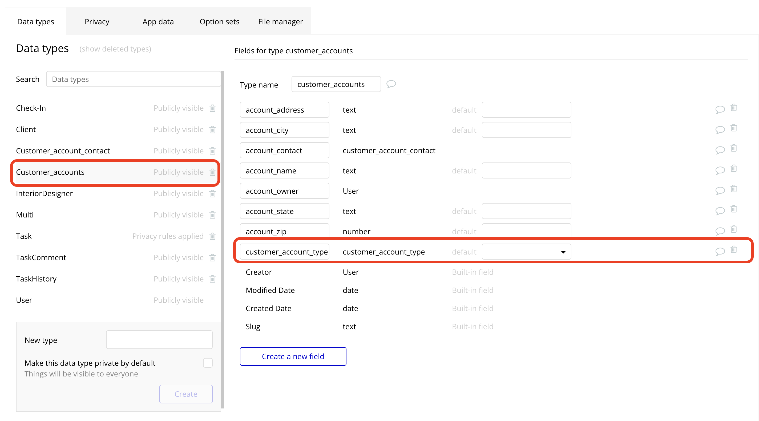The height and width of the screenshot is (421, 759).
Task: Click show deleted types link
Action: pyautogui.click(x=115, y=49)
